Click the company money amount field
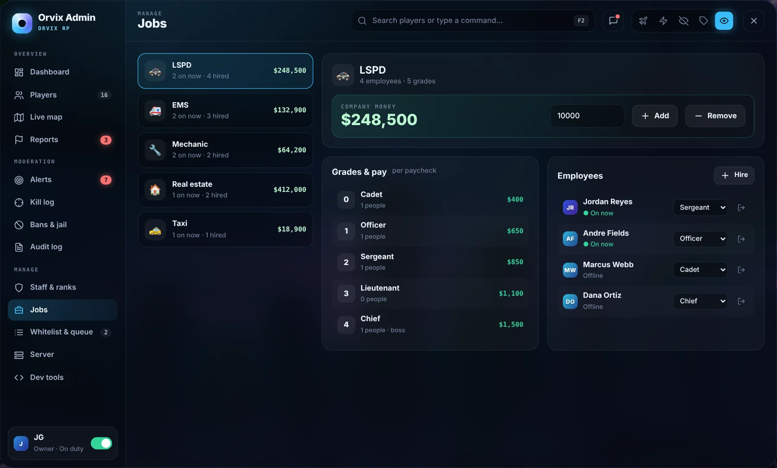The width and height of the screenshot is (777, 468). 587,116
